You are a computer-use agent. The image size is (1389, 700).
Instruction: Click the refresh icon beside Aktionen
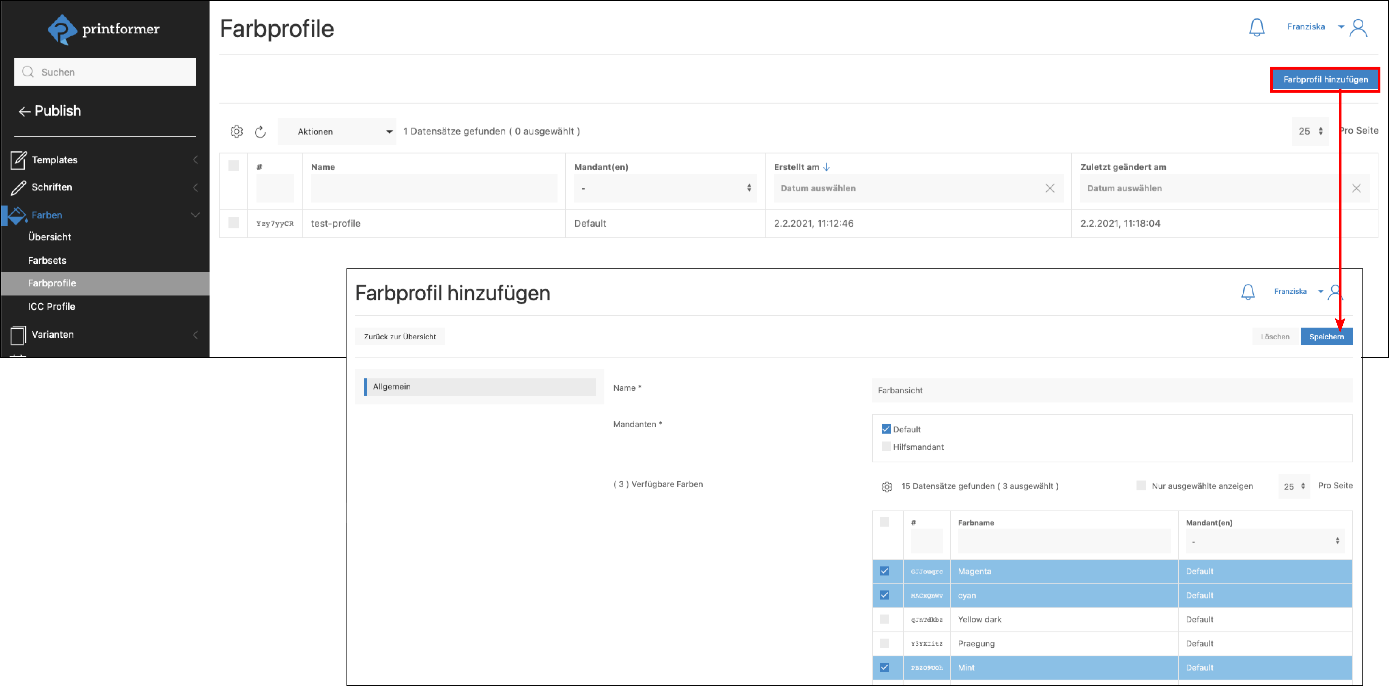tap(260, 132)
